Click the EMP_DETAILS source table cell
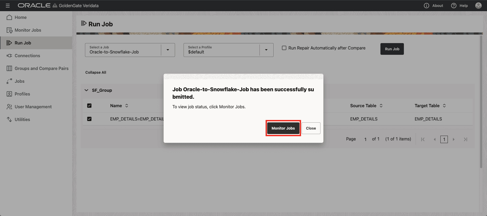487x216 pixels. click(364, 119)
